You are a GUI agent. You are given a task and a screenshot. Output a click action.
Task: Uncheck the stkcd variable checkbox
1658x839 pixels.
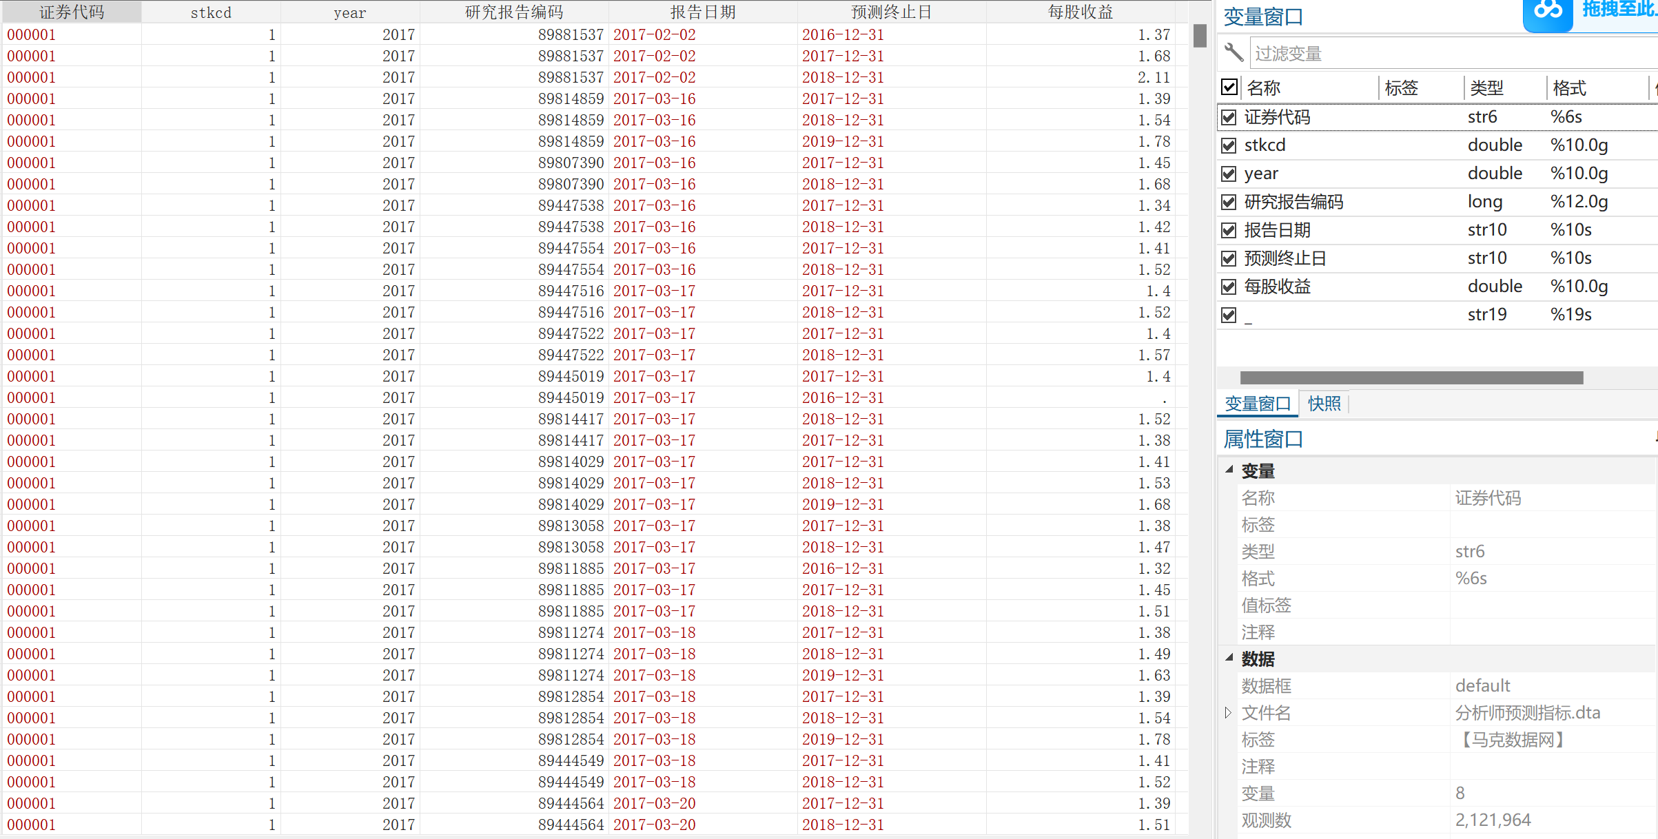[x=1229, y=145]
